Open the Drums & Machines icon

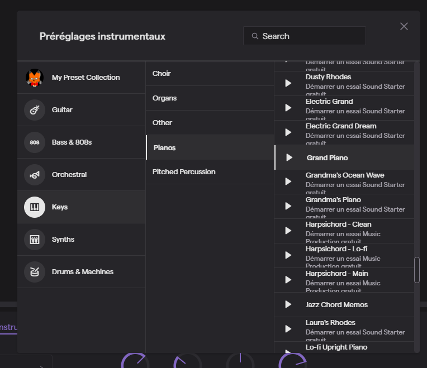[35, 272]
